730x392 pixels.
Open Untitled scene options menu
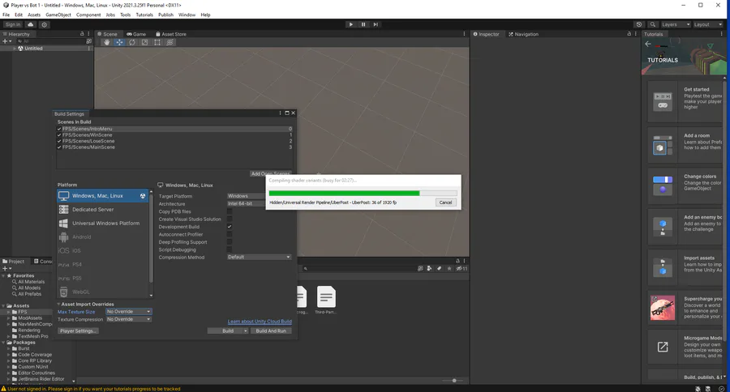[x=89, y=49]
